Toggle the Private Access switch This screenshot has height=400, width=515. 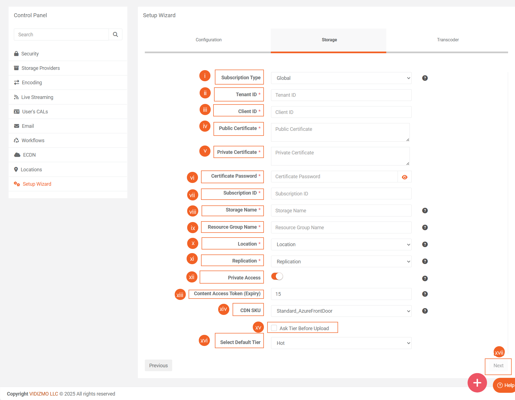pos(277,276)
